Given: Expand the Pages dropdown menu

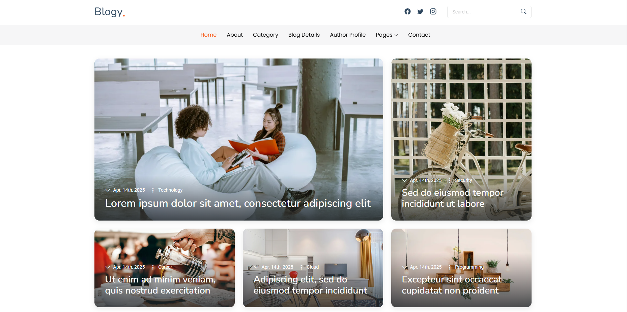Looking at the screenshot, I should click(x=387, y=35).
